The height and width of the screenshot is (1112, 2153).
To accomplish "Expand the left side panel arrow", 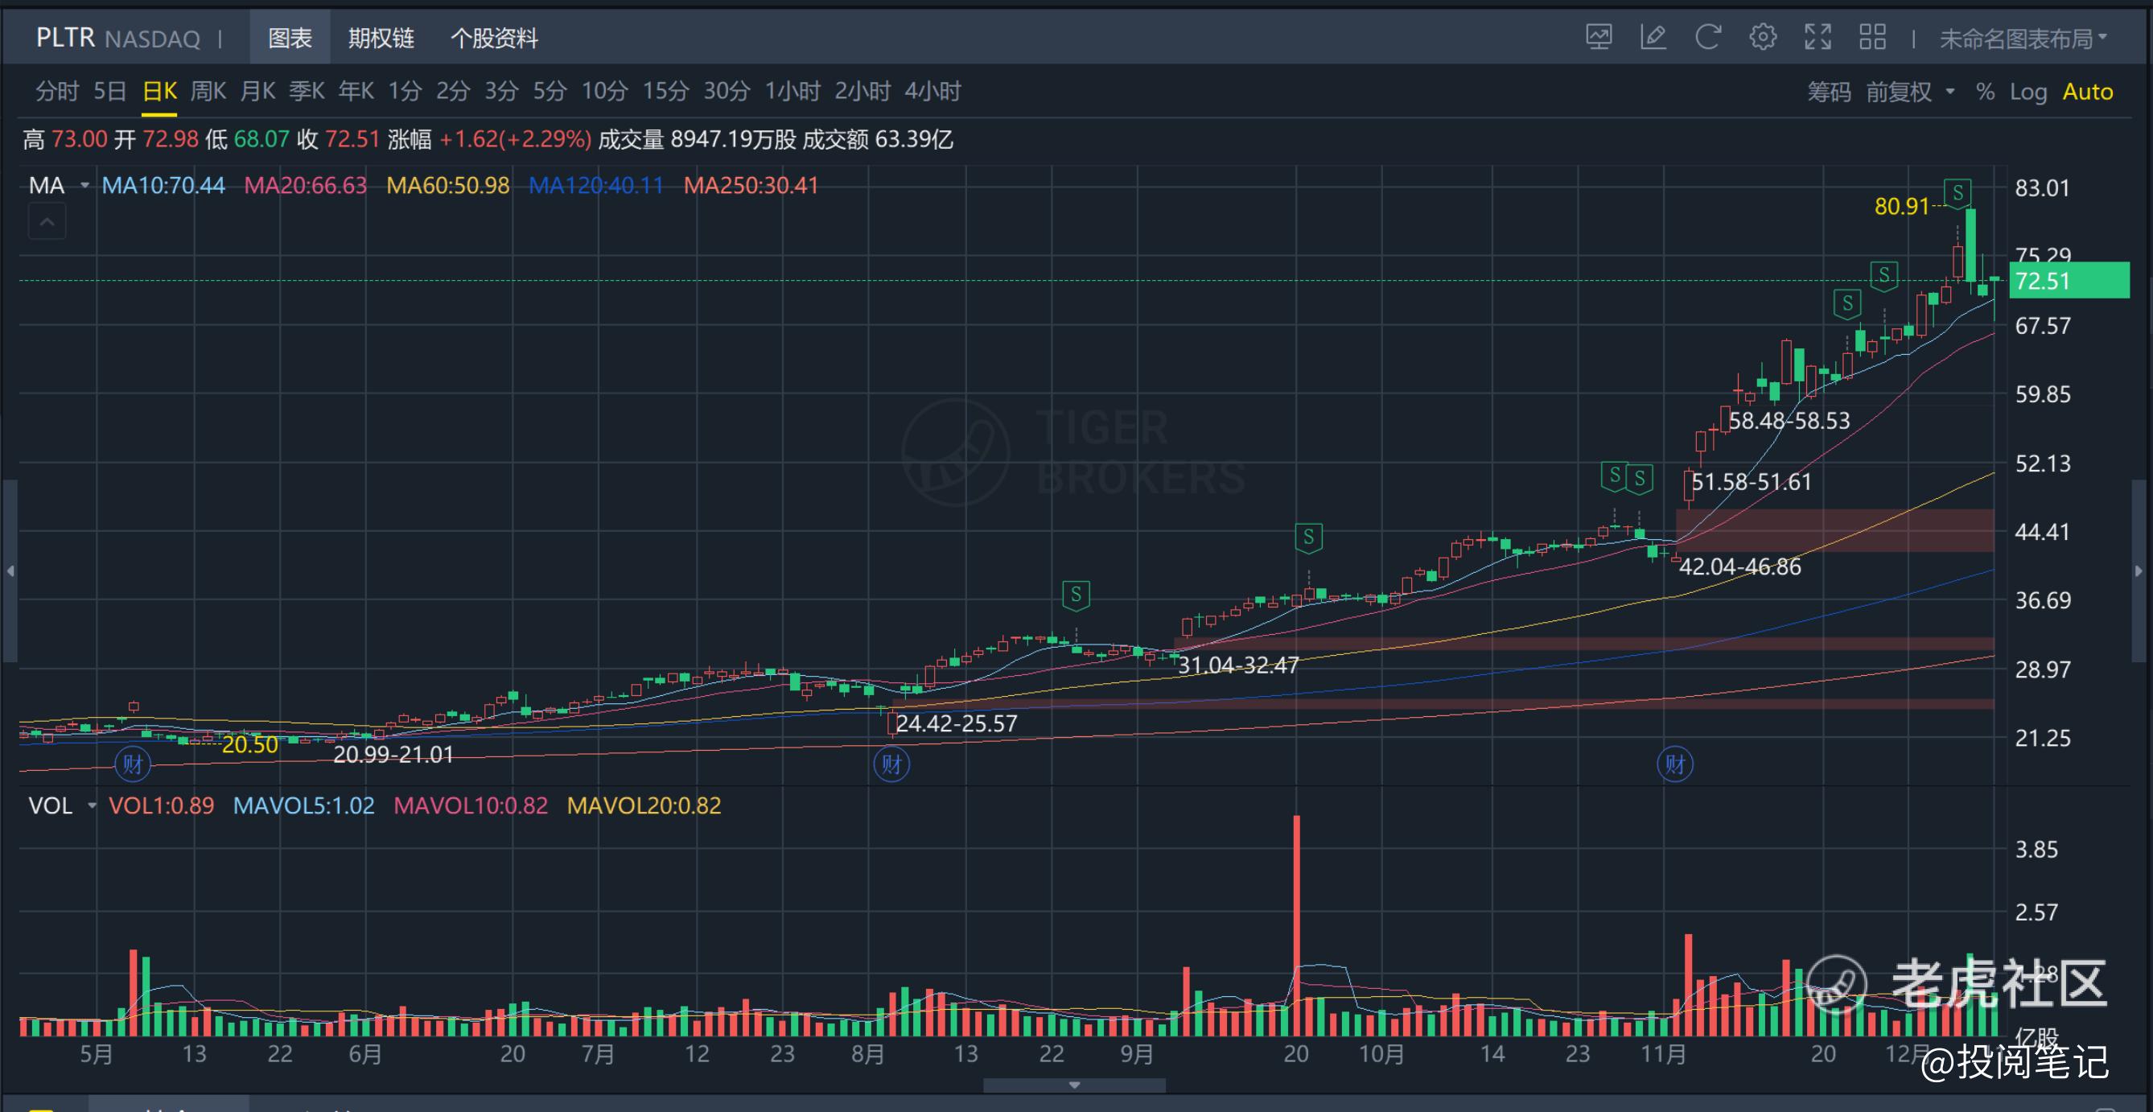I will 10,571.
